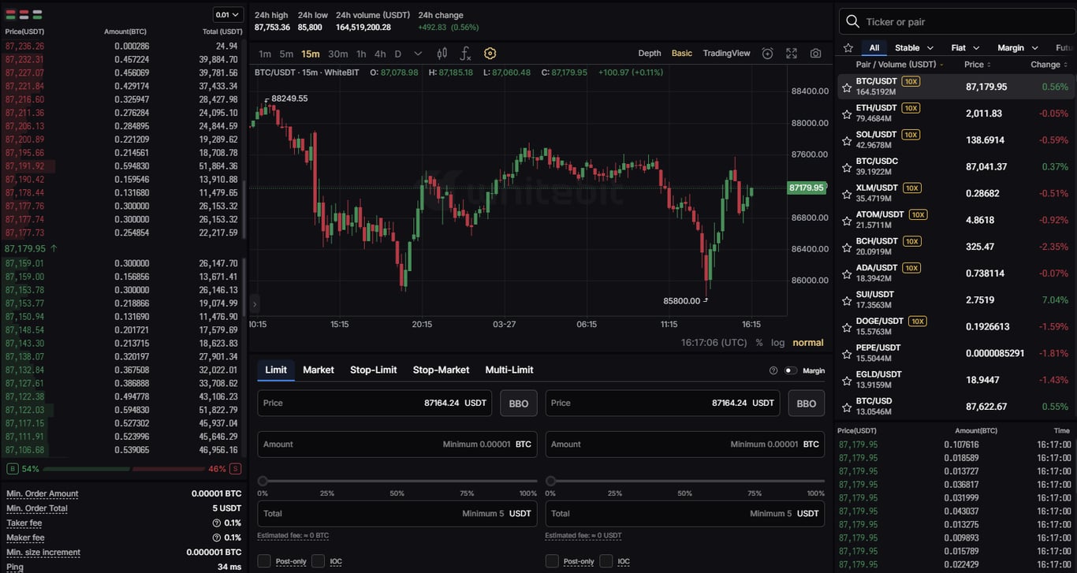This screenshot has width=1077, height=573.
Task: Open the Stable pairs filter dropdown
Action: (x=908, y=47)
